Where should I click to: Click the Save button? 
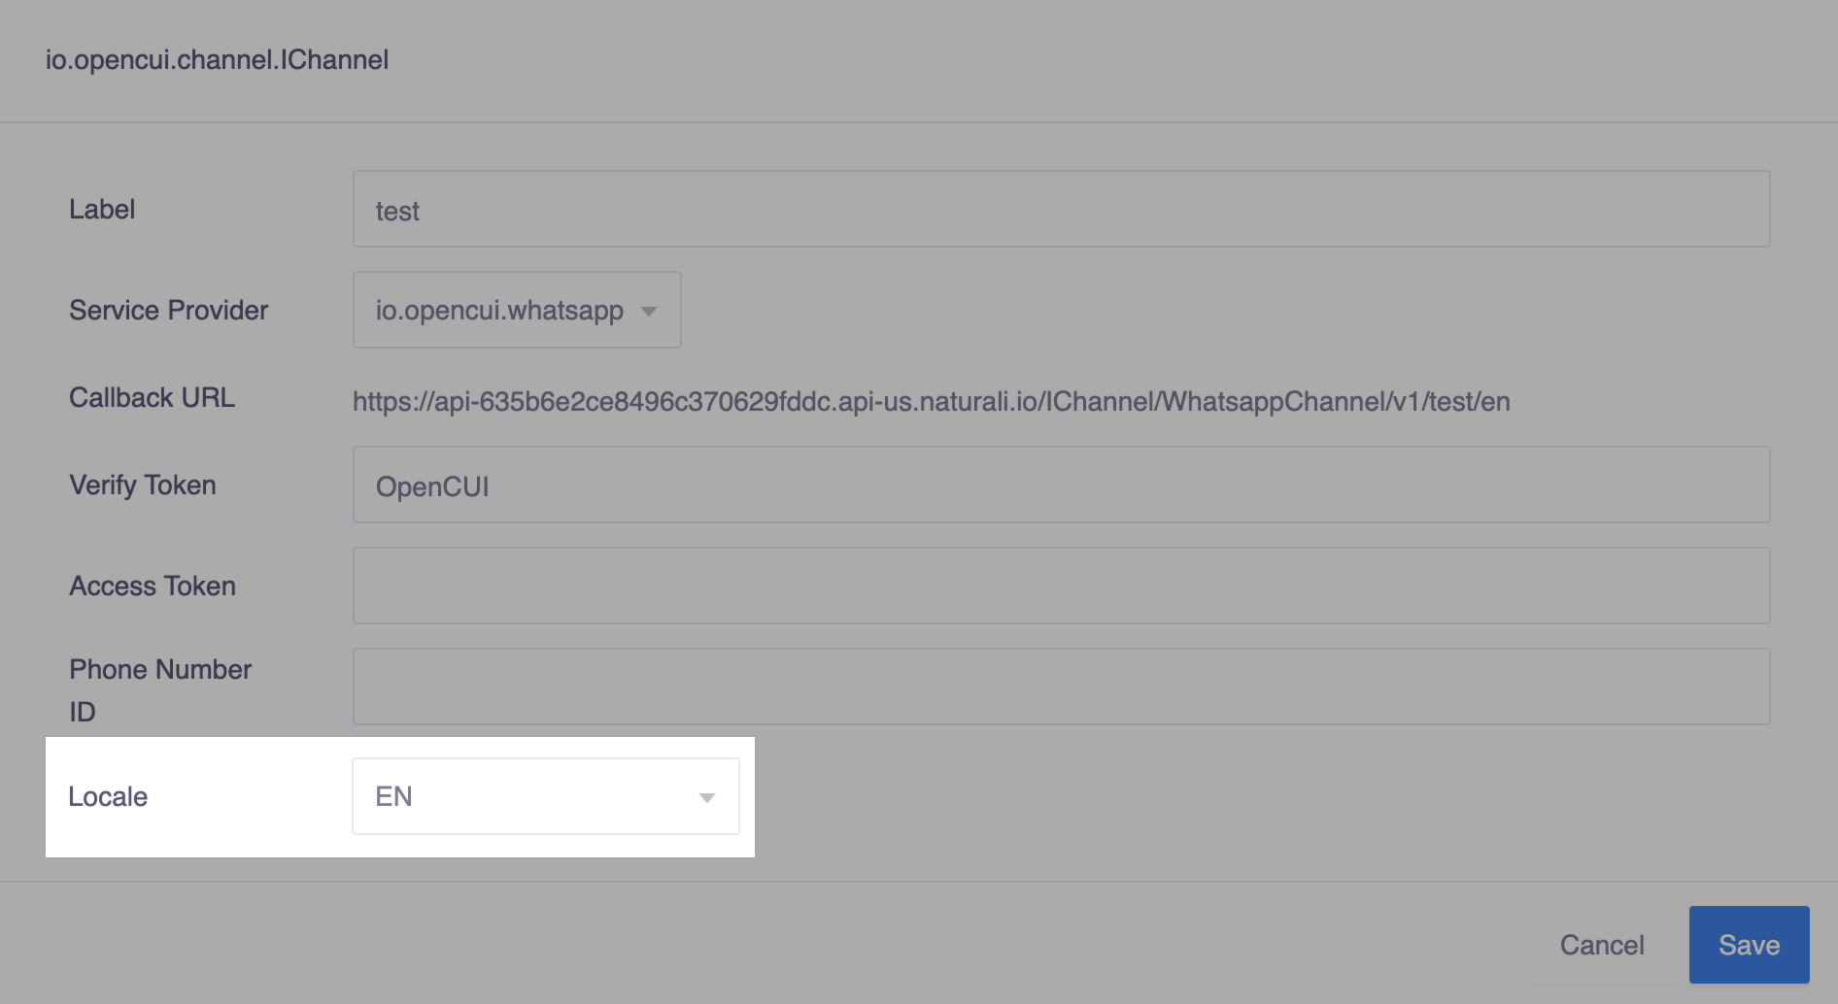tap(1749, 943)
